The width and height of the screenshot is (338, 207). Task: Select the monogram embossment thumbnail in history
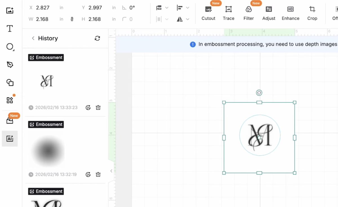pos(46,82)
